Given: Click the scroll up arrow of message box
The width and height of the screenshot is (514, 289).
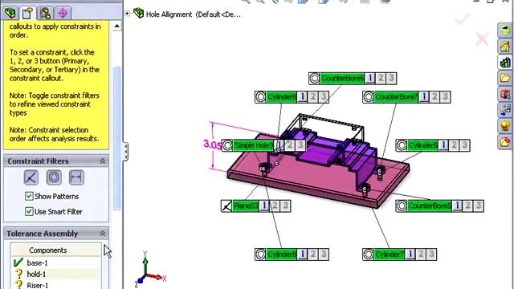Looking at the screenshot, I should pos(116,26).
